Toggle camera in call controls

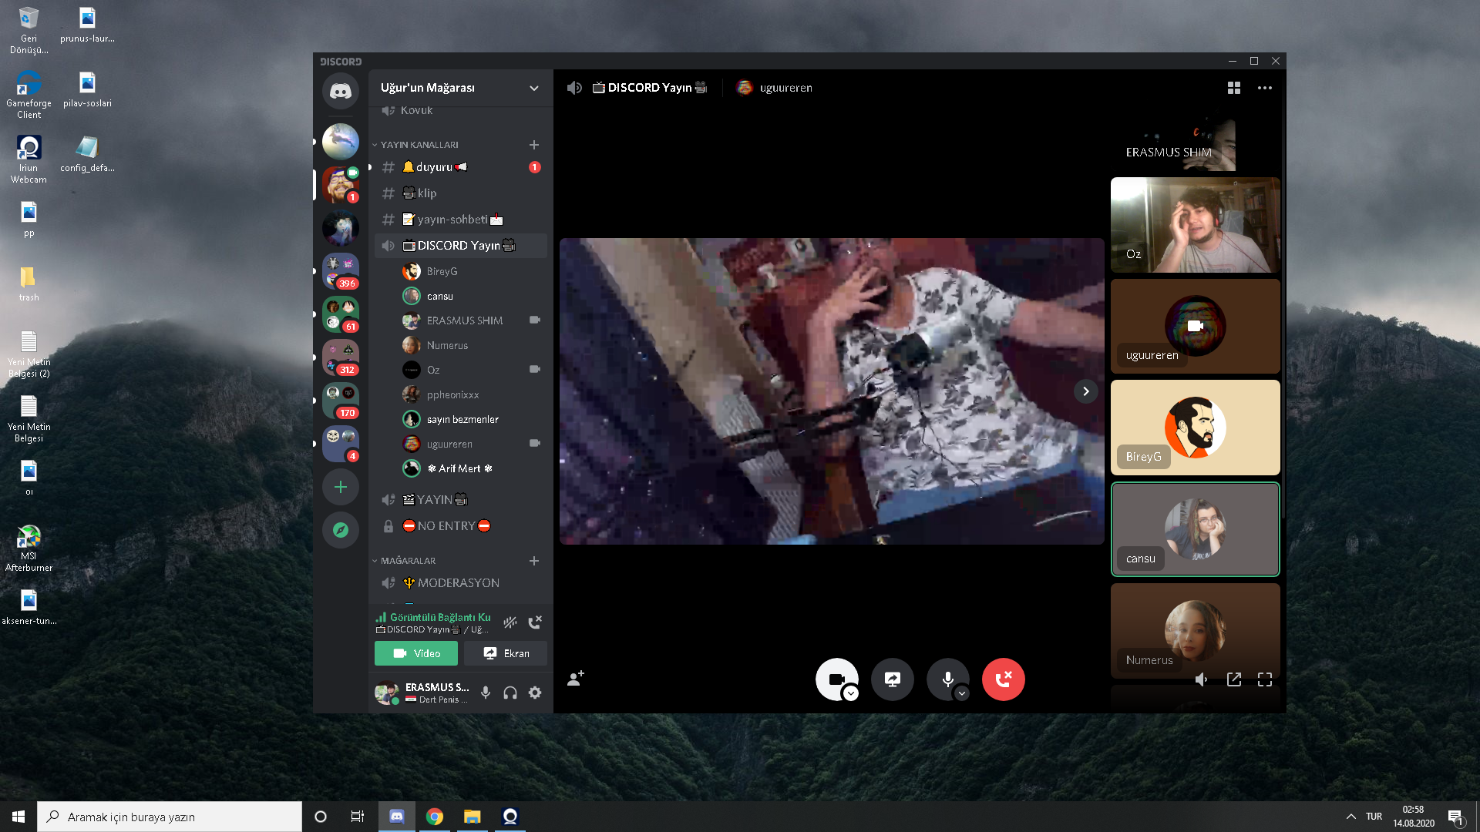pos(836,679)
